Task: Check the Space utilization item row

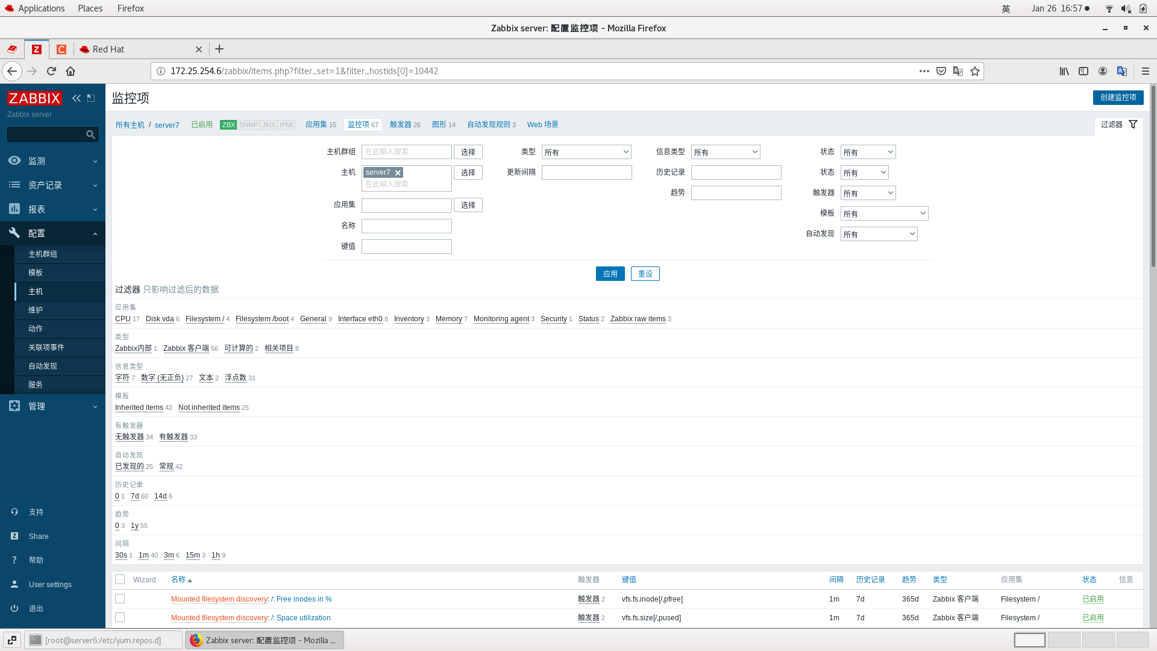Action: (120, 617)
